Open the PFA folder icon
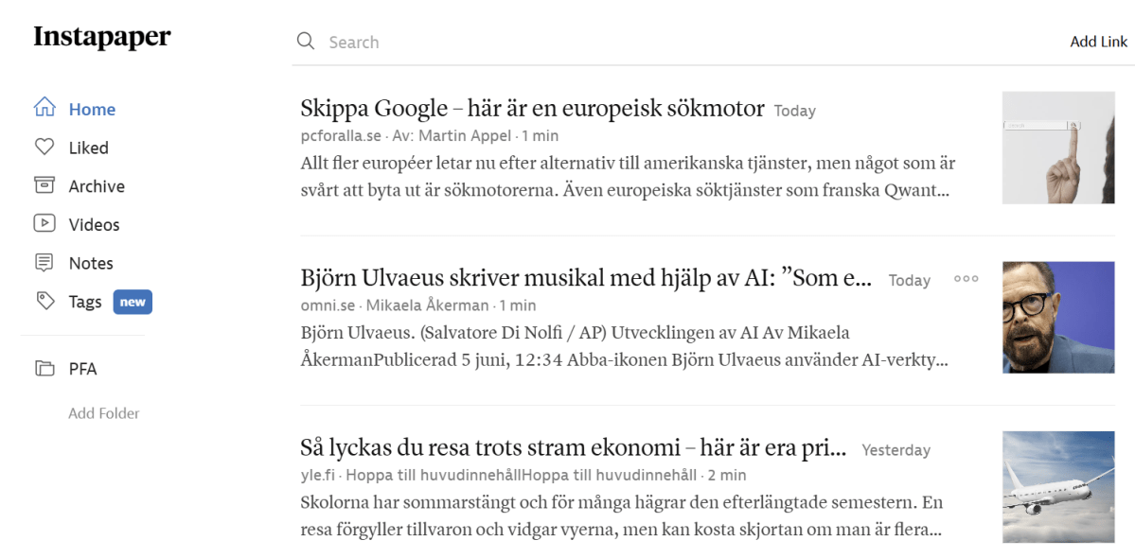This screenshot has height=558, width=1135. coord(44,369)
